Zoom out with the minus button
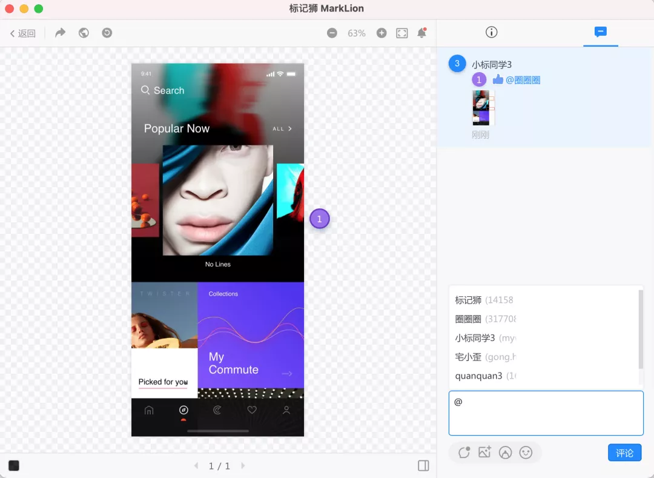Image resolution: width=654 pixels, height=478 pixels. coord(332,33)
